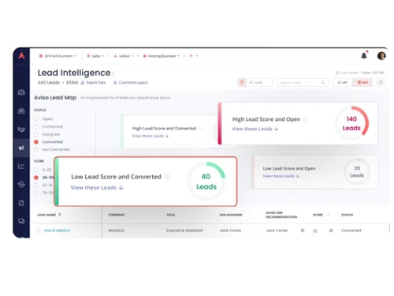Select the 26-50 score radio button
Viewport: 394px width, 296px height.
click(x=36, y=178)
